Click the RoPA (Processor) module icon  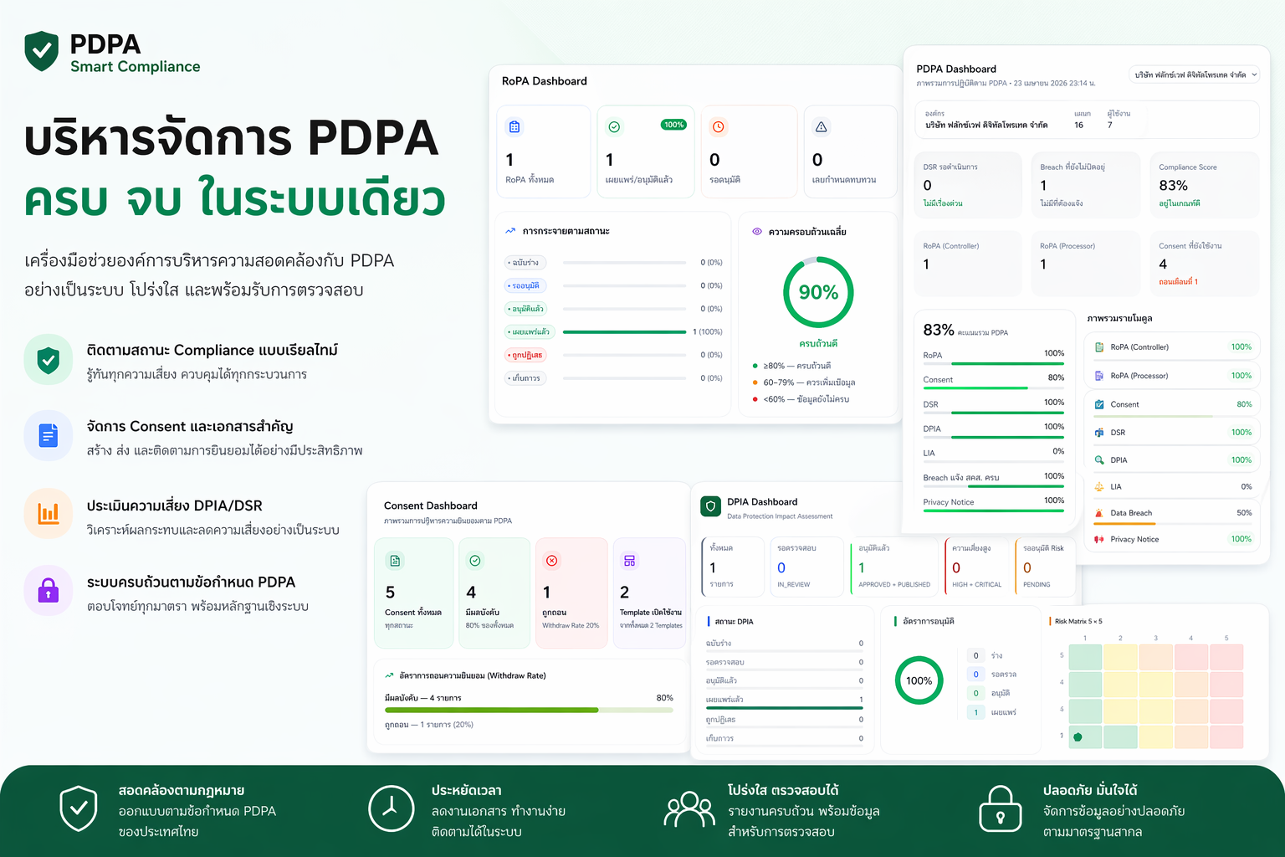point(1099,376)
